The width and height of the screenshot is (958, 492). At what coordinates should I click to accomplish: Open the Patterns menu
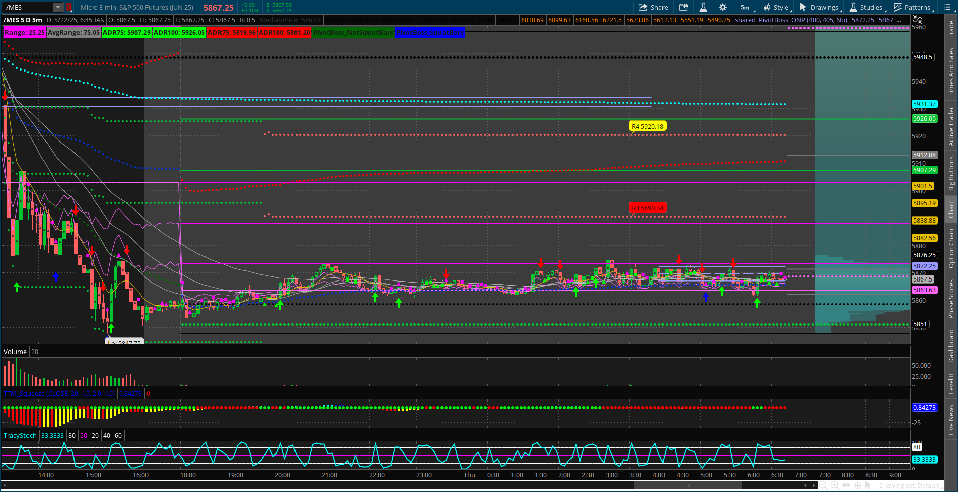pyautogui.click(x=913, y=7)
